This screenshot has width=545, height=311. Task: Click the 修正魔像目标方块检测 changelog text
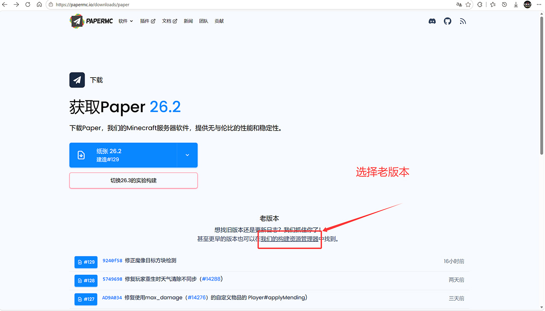[x=150, y=261]
